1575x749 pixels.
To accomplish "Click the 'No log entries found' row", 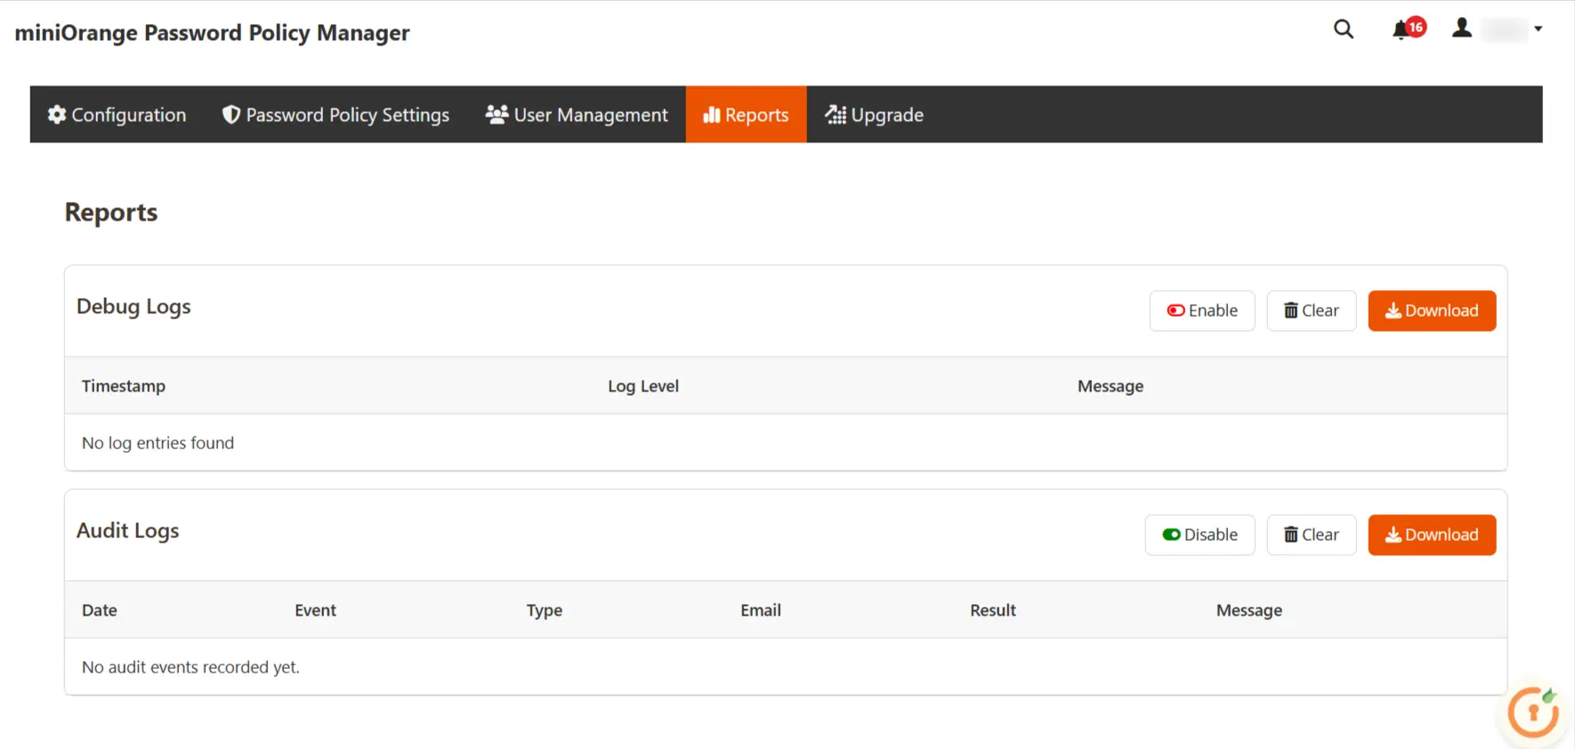I will [786, 443].
